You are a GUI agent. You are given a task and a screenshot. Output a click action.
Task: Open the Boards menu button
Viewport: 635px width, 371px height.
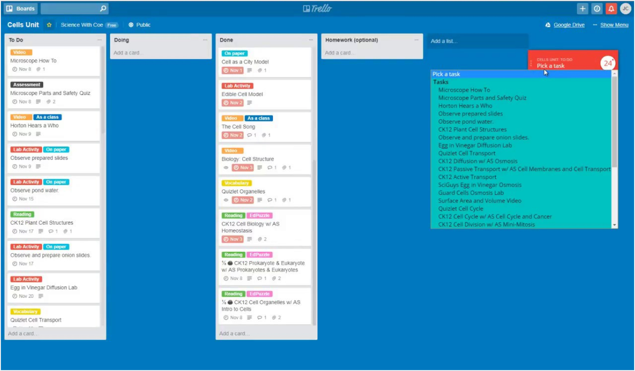pyautogui.click(x=21, y=8)
